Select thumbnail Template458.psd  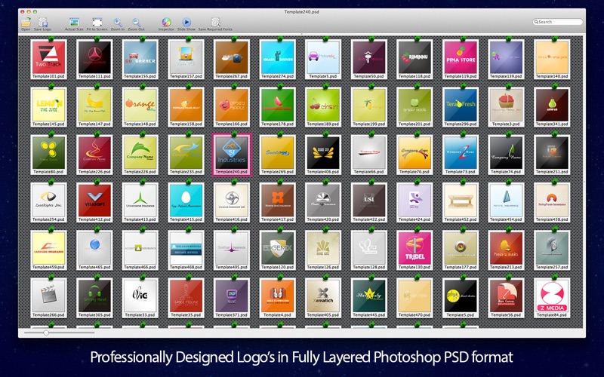[x=552, y=201]
